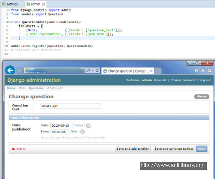Viewport: 215px width, 179px height.
Task: Click code line admin.site.register(Question, QuestionAdmin)
Action: click(x=52, y=46)
